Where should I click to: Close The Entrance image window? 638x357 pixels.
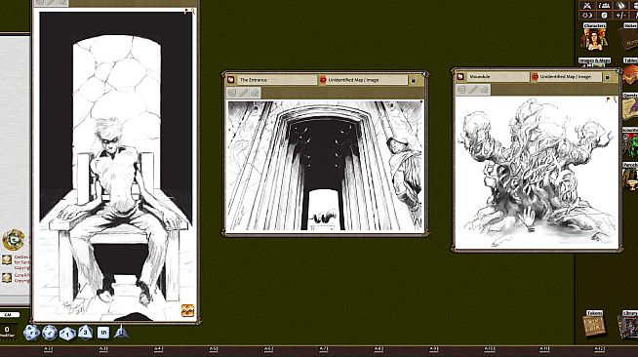click(x=424, y=74)
